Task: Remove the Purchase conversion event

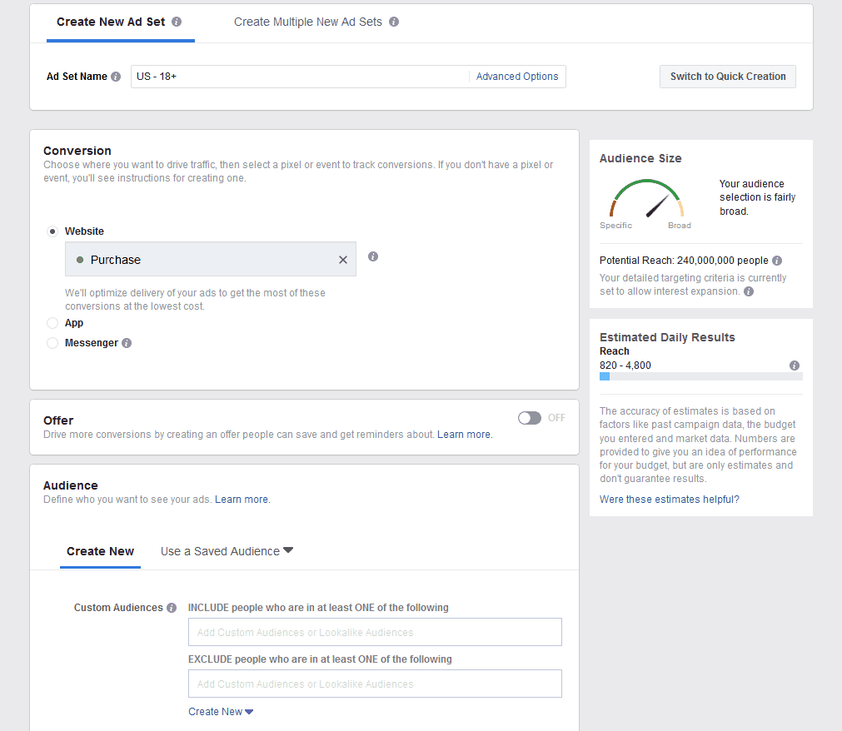Action: [343, 260]
